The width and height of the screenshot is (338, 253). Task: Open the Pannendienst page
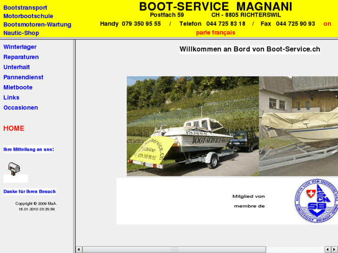point(23,78)
